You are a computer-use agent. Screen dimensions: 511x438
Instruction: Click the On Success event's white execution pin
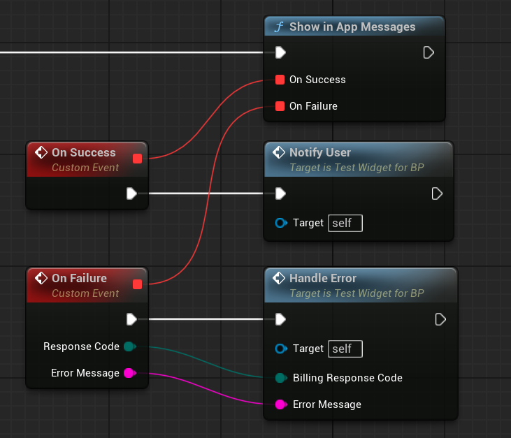click(x=131, y=194)
